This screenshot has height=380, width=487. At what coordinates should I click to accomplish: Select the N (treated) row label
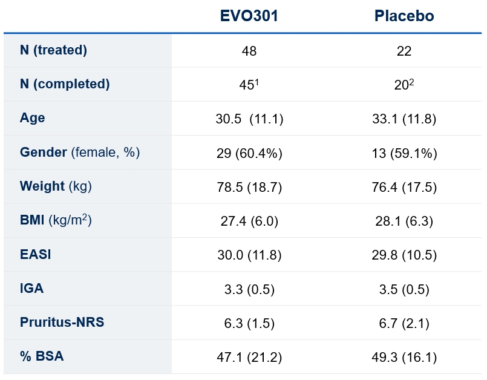pos(54,50)
